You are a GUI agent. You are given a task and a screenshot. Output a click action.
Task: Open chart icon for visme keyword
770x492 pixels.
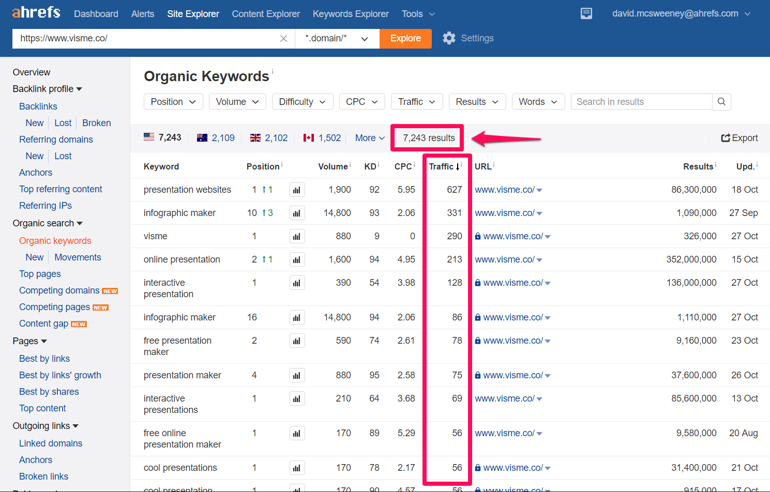[297, 236]
